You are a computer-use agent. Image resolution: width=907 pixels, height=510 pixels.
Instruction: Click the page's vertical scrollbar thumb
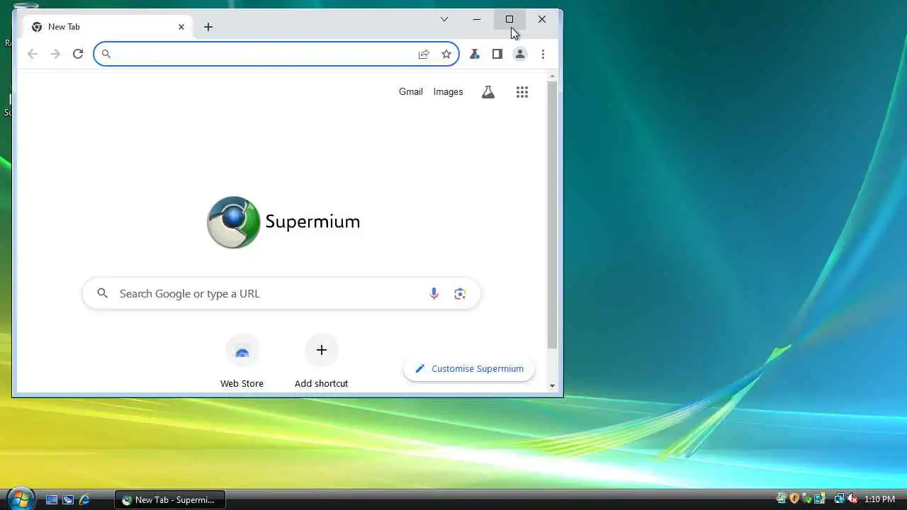[x=553, y=215]
